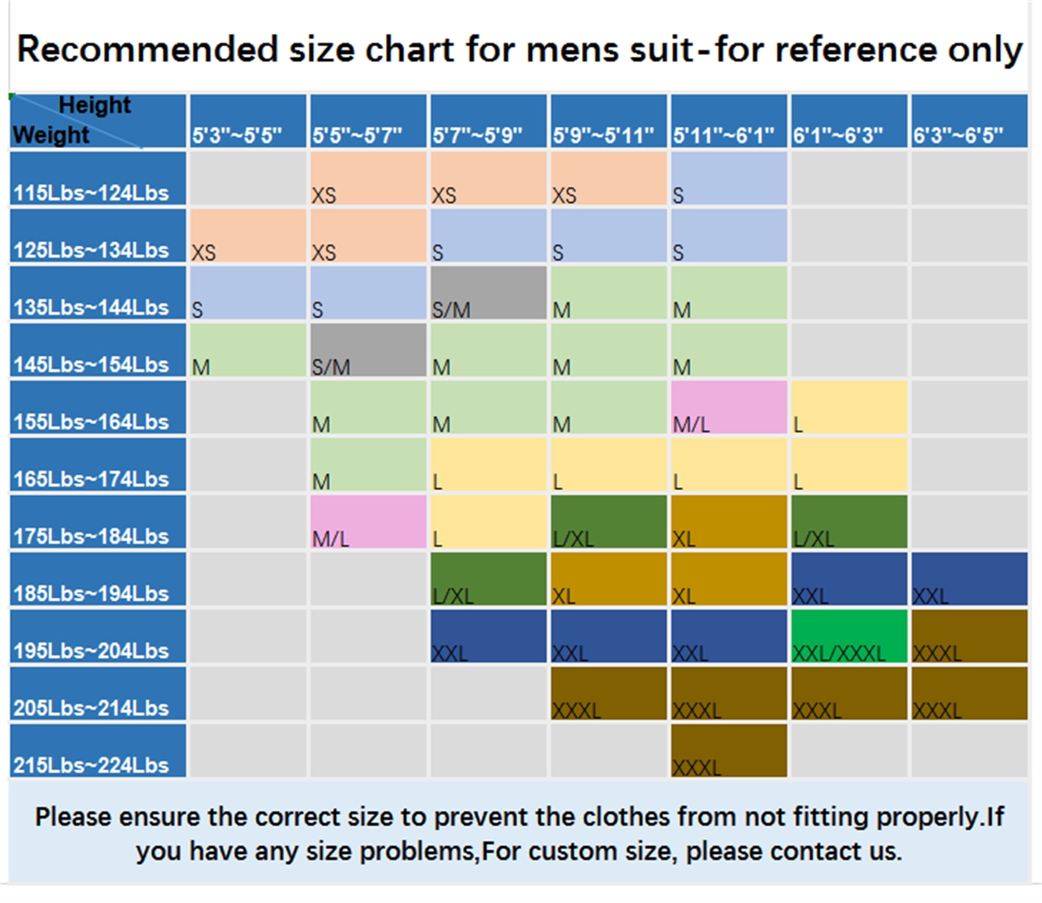Viewport: 1042px width, 903px height.
Task: Select the XXXL cell in the 215Lbs~224Lbs row
Action: tap(728, 750)
